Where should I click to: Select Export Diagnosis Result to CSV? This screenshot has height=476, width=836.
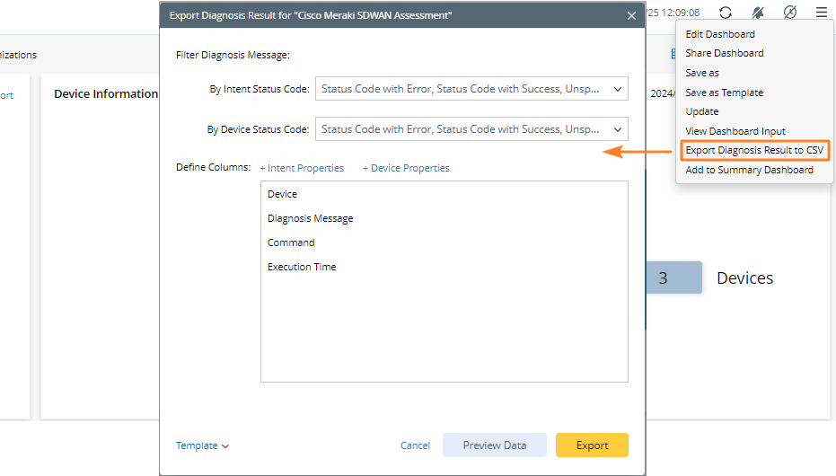tap(754, 150)
